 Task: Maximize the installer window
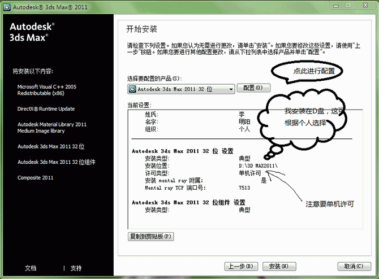tap(348, 5)
